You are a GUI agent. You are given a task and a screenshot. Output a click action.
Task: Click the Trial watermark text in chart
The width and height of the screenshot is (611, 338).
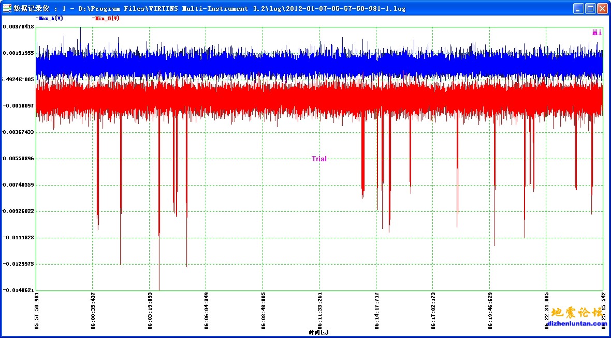coord(319,159)
